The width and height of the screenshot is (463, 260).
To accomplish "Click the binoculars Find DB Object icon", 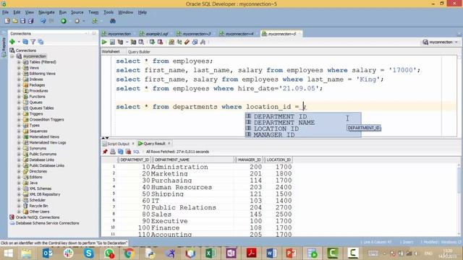I will point(113,21).
